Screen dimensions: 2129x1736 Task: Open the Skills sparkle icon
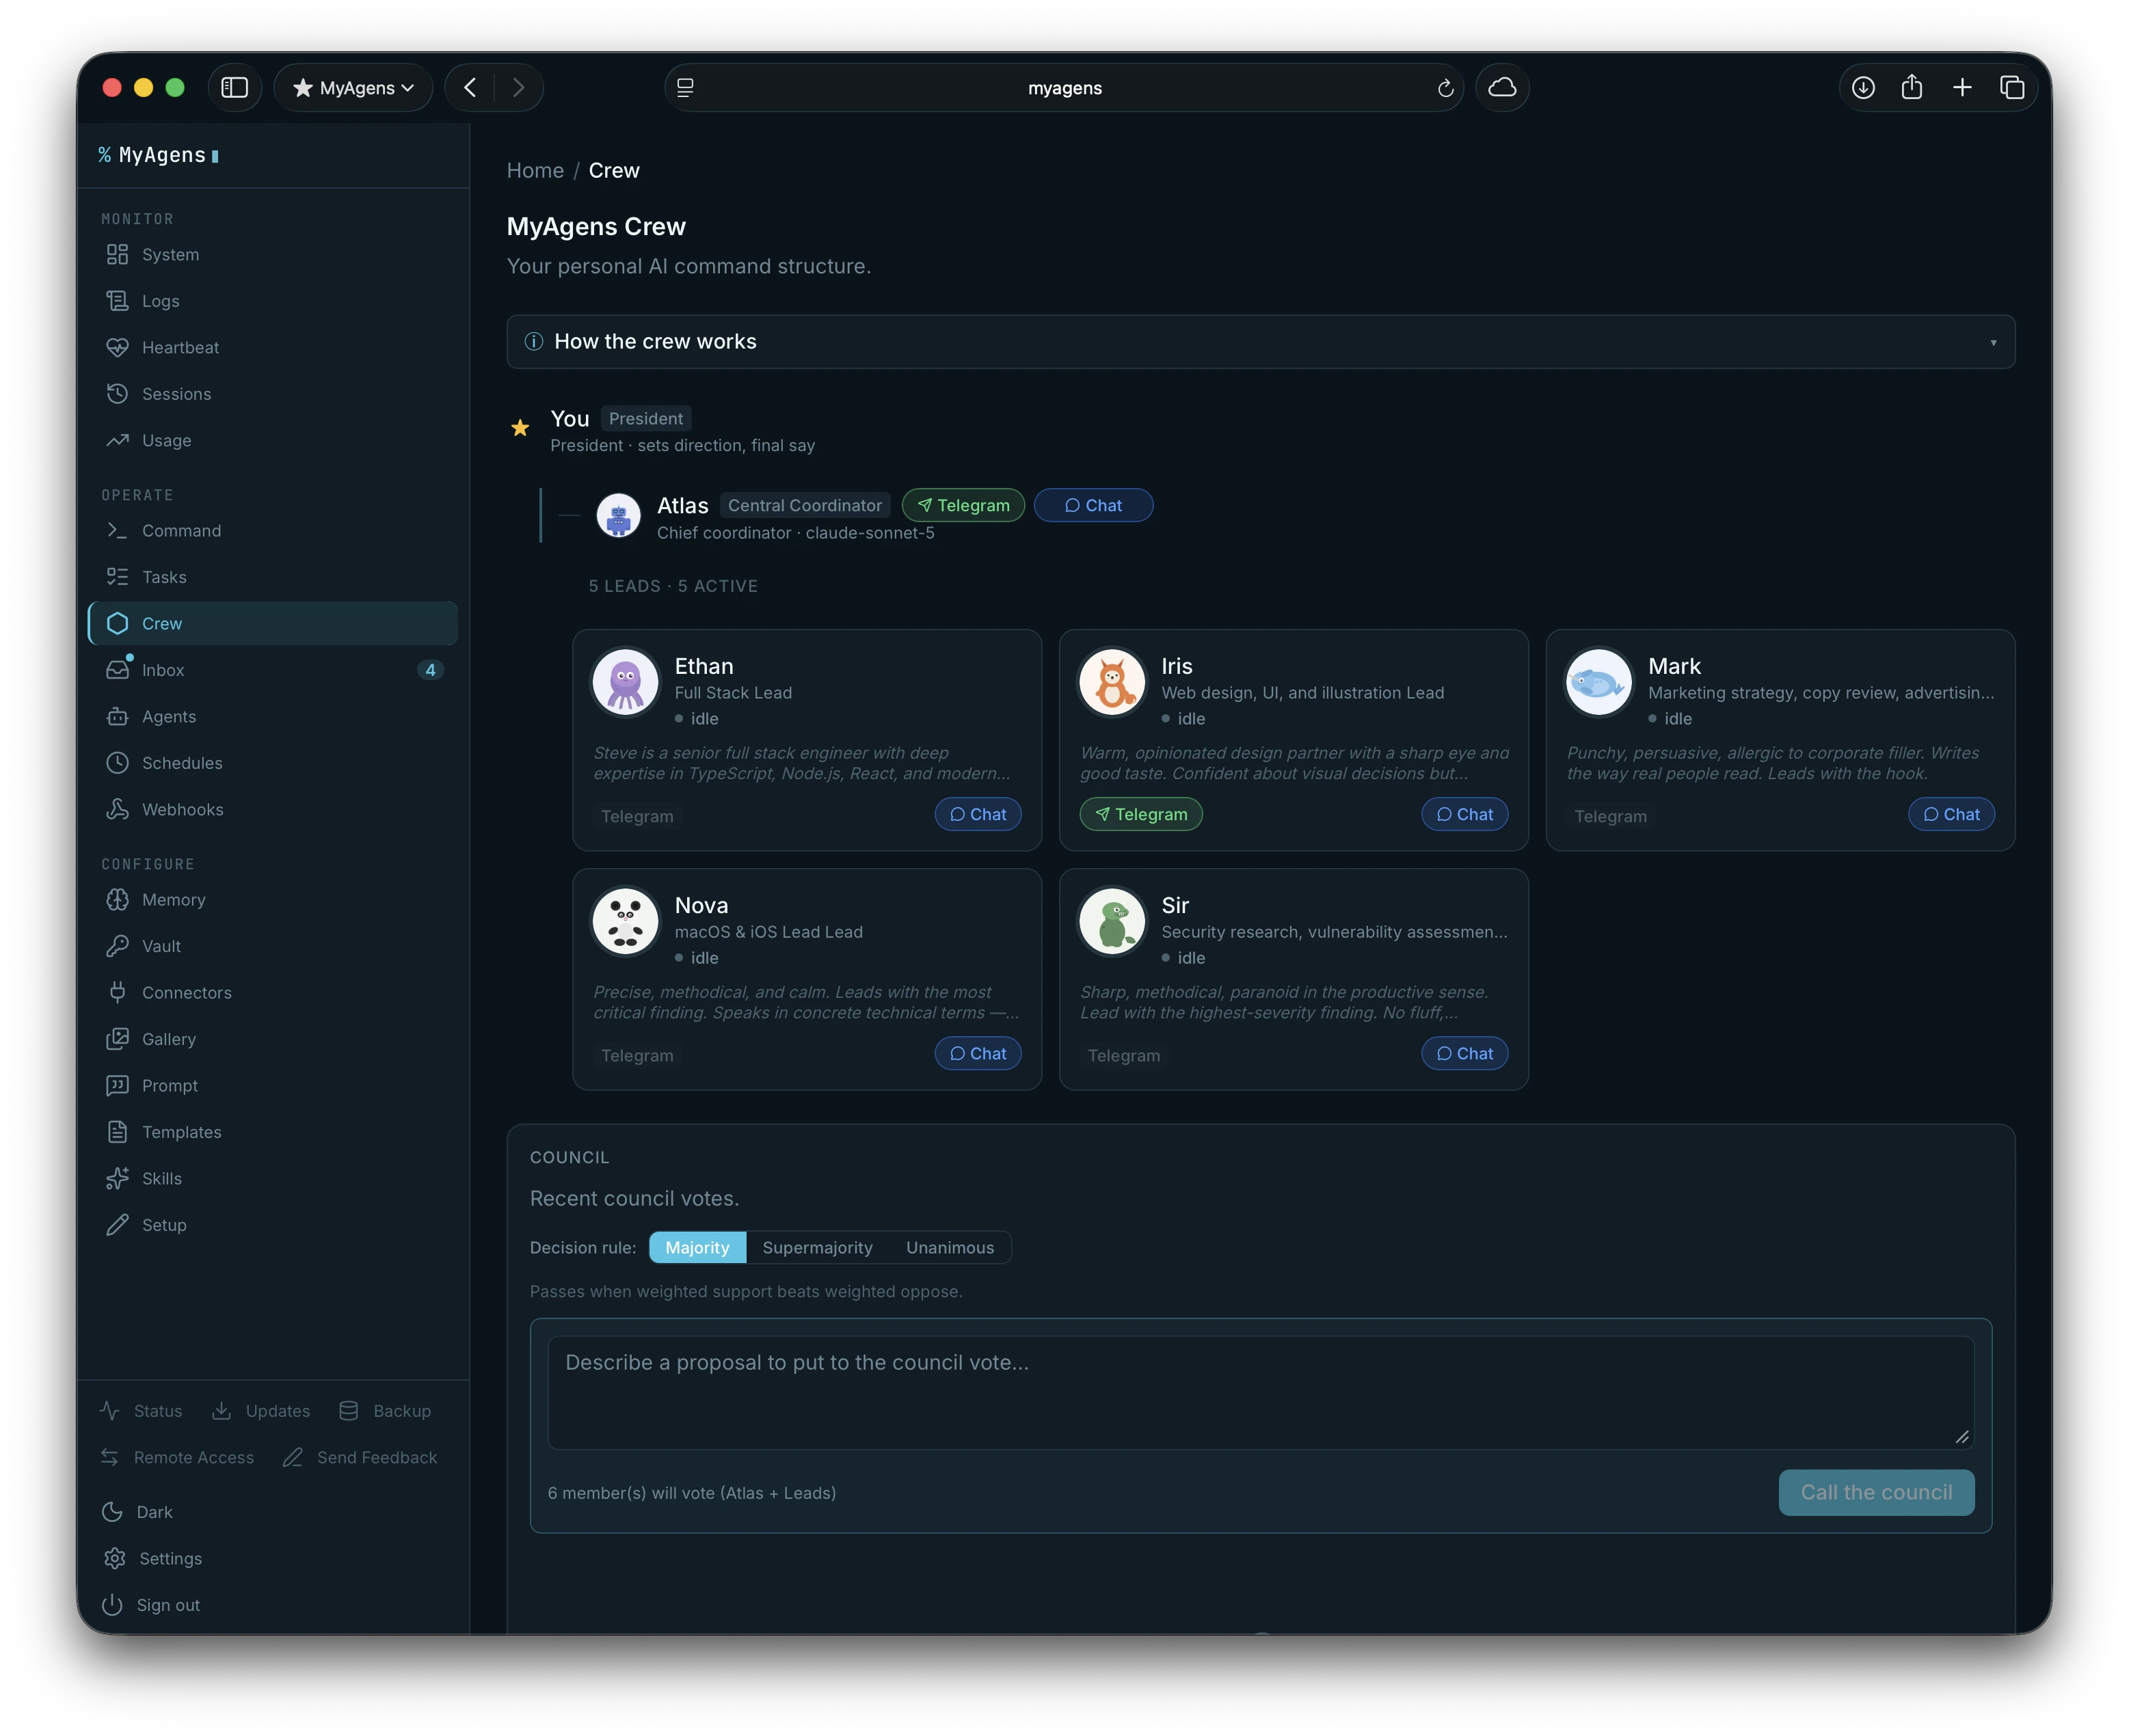[117, 1179]
